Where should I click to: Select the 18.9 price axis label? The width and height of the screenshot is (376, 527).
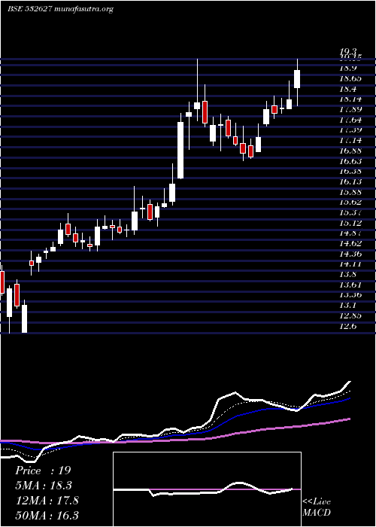[x=347, y=69]
